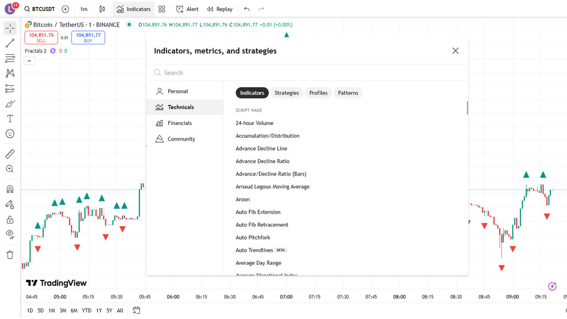567x319 pixels.
Task: Select the XABCD pattern tool
Action: tap(10, 73)
